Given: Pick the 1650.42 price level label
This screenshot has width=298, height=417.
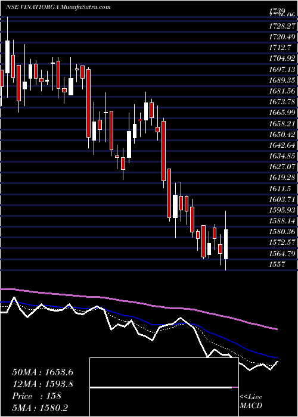Looking at the screenshot, I should click(283, 135).
